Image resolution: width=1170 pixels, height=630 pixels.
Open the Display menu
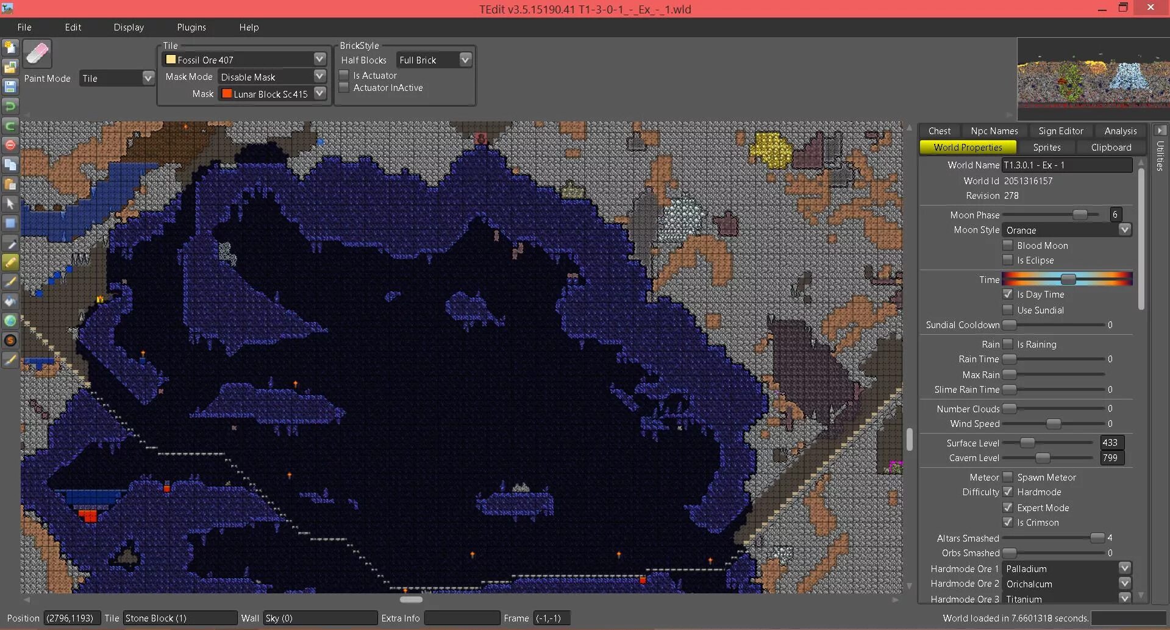pyautogui.click(x=129, y=27)
